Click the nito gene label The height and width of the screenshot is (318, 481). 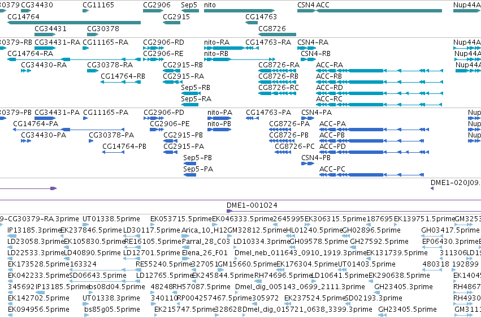(x=210, y=5)
